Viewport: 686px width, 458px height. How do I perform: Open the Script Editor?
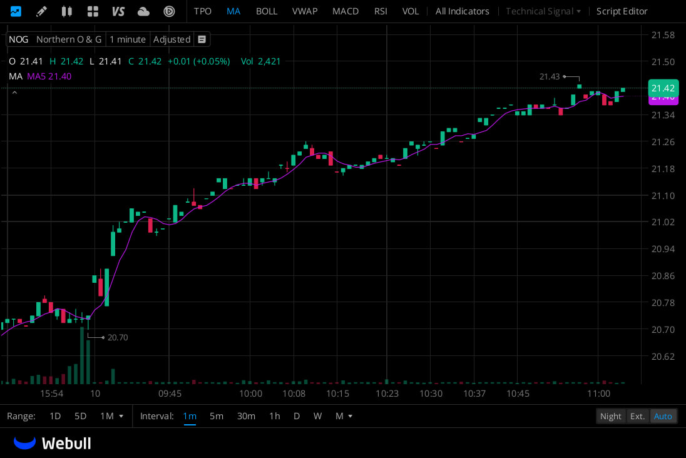tap(622, 11)
